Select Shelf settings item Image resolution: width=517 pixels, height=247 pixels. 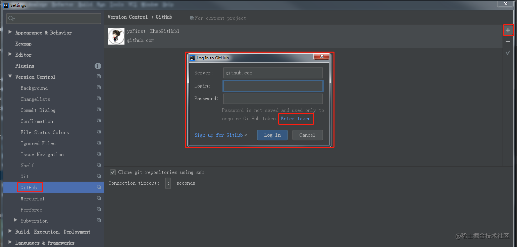tap(28, 166)
